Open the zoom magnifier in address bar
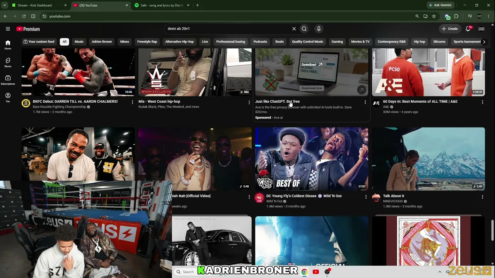The height and width of the screenshot is (278, 495). (417, 16)
